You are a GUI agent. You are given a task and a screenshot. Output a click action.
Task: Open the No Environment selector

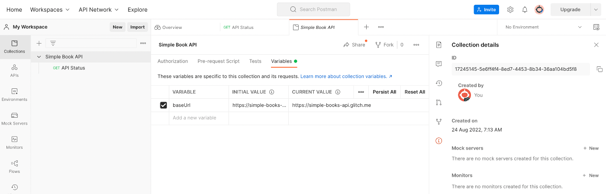[543, 27]
